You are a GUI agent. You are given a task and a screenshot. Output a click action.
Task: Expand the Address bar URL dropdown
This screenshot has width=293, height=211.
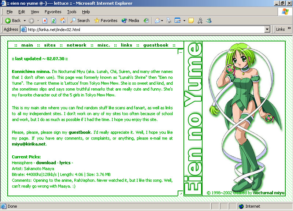(267, 29)
